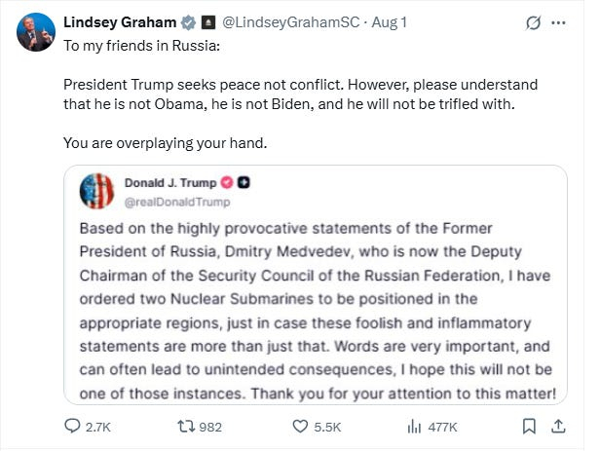Click Donald J. Trump's avatar in the quote
600x451 pixels.
point(96,192)
